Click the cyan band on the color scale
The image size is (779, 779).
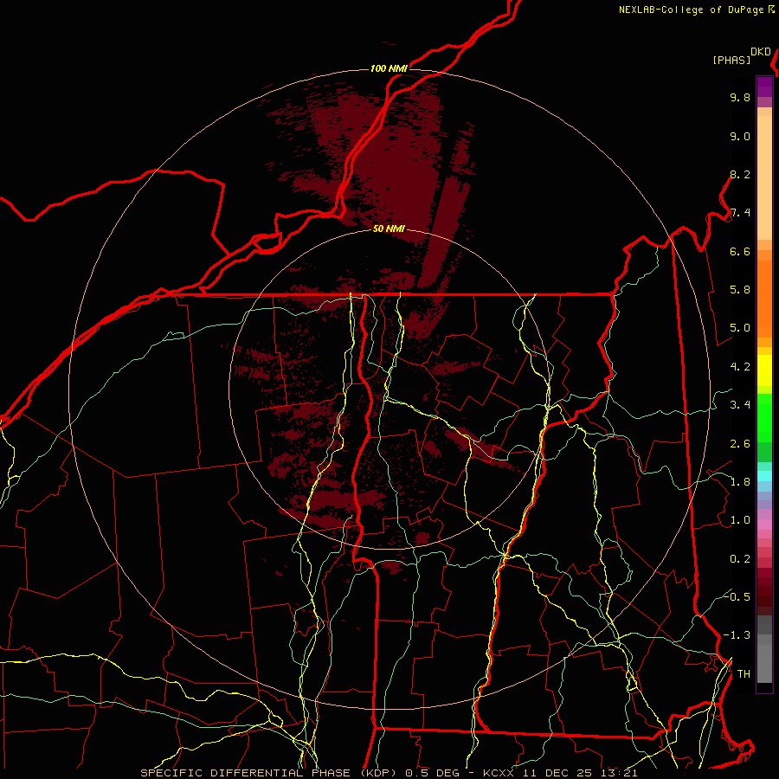pos(764,476)
